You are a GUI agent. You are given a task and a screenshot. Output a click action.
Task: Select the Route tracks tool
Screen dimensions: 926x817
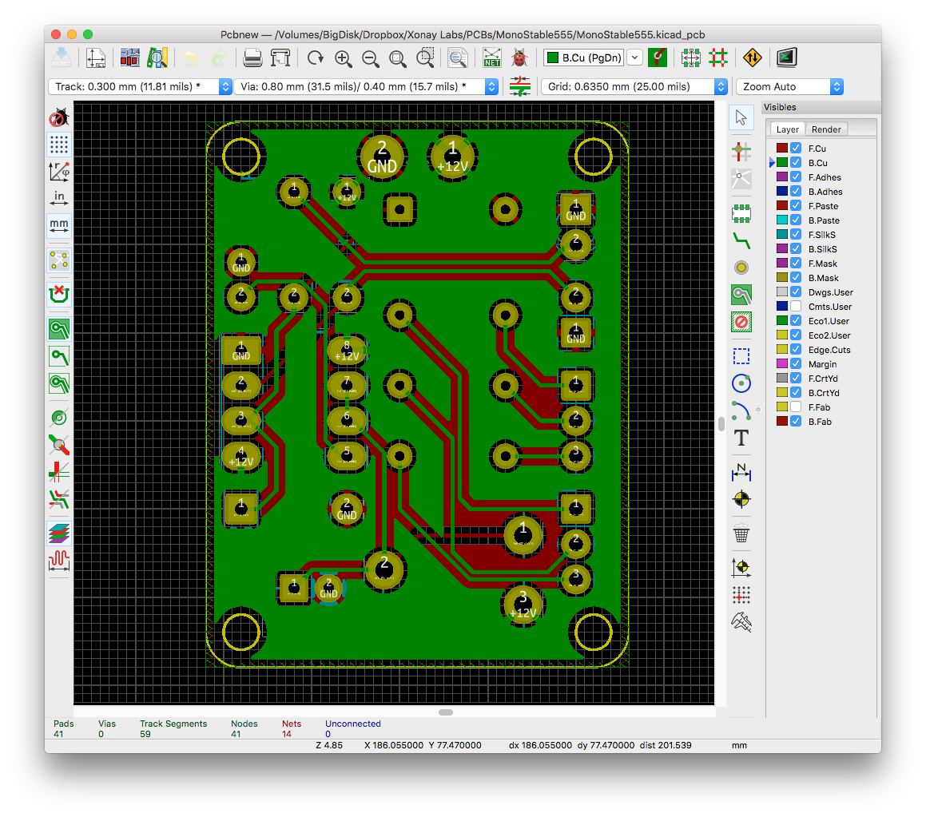(x=741, y=239)
